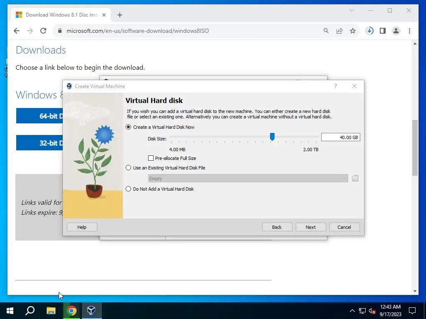Click the VirtualBox icon in dialog title
The width and height of the screenshot is (426, 319).
pyautogui.click(x=69, y=86)
